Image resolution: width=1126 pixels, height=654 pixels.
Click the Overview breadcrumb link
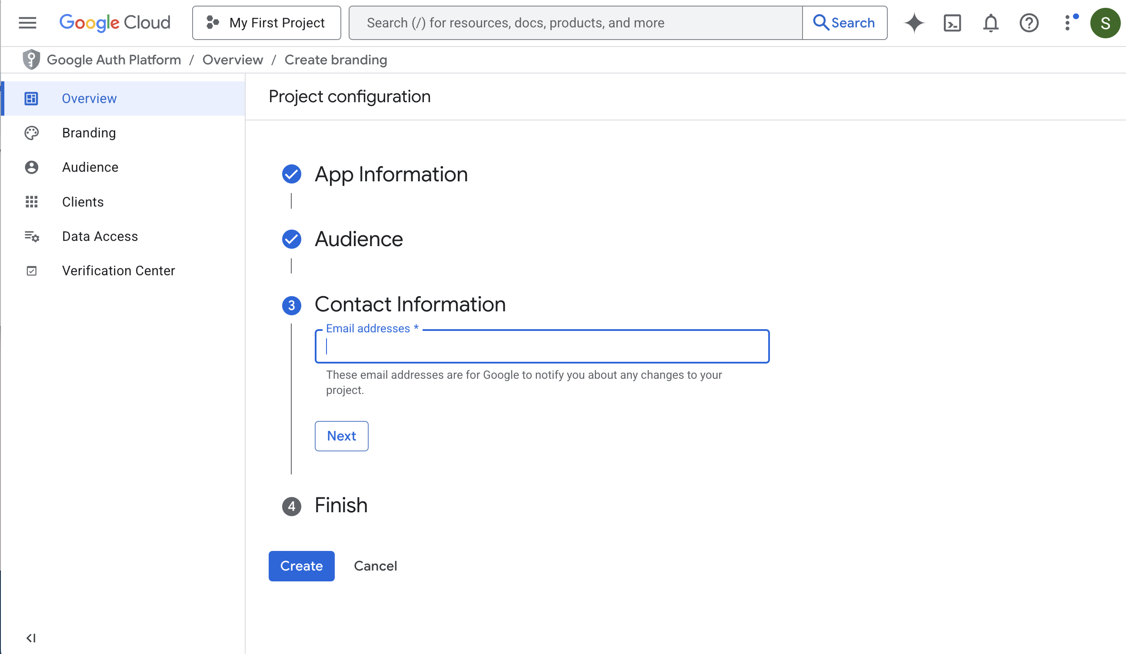[232, 60]
